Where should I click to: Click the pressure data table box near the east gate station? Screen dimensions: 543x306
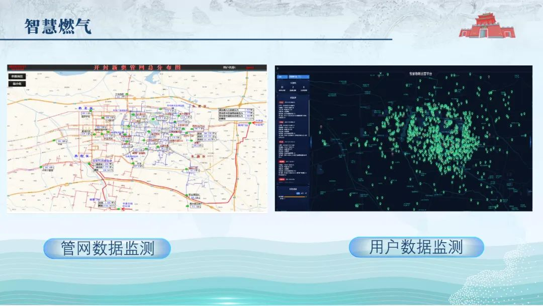236,114
